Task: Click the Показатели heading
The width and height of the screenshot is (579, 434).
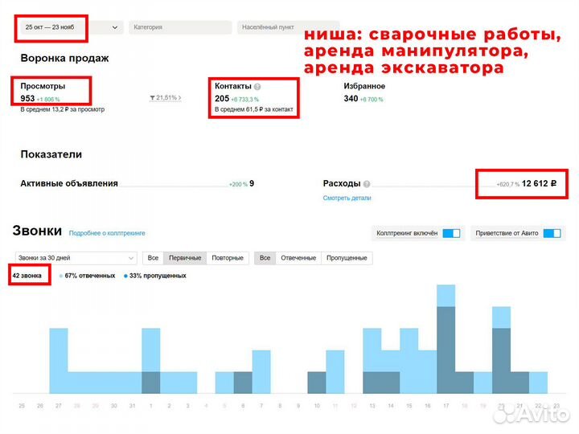Action: [51, 154]
